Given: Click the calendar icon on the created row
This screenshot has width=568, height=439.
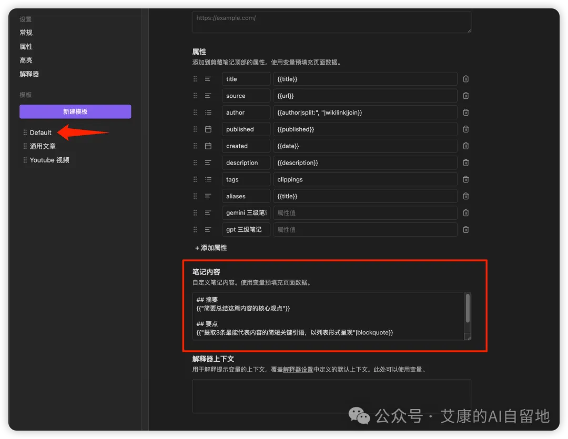Looking at the screenshot, I should coord(208,146).
